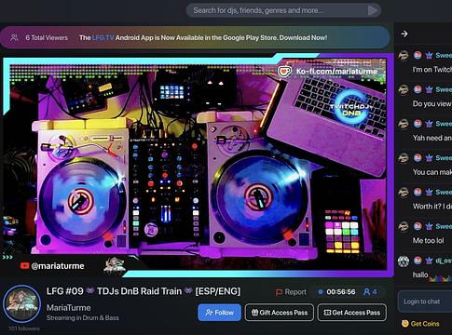
Task: Report the stream via Report flag
Action: [x=291, y=292]
